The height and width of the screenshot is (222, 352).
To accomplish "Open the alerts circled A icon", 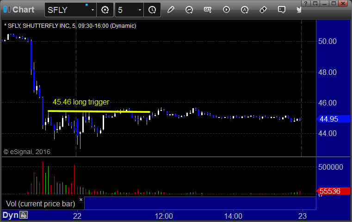I will [245, 10].
